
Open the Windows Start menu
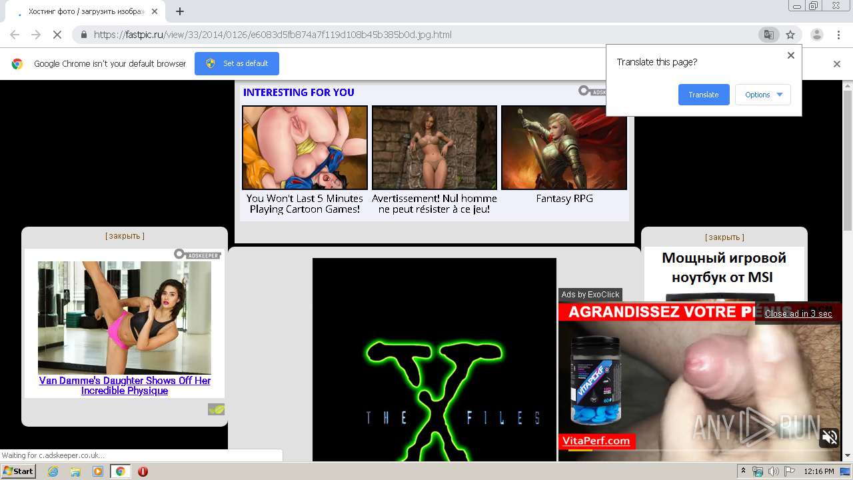pos(18,471)
